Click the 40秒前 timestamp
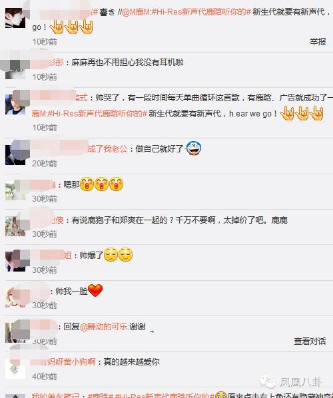The width and height of the screenshot is (333, 398). click(x=45, y=377)
